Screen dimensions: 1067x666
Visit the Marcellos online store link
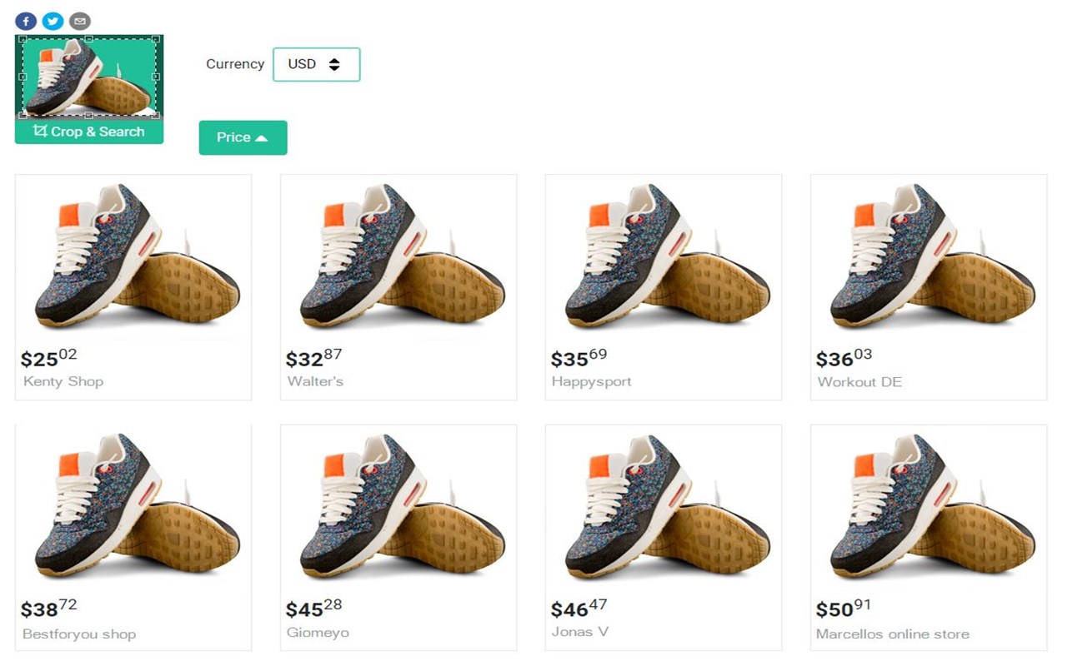point(893,634)
